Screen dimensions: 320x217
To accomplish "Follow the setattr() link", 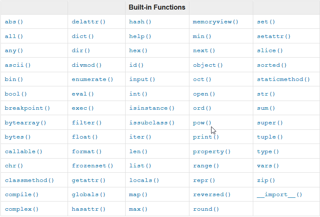I will click(x=274, y=36).
